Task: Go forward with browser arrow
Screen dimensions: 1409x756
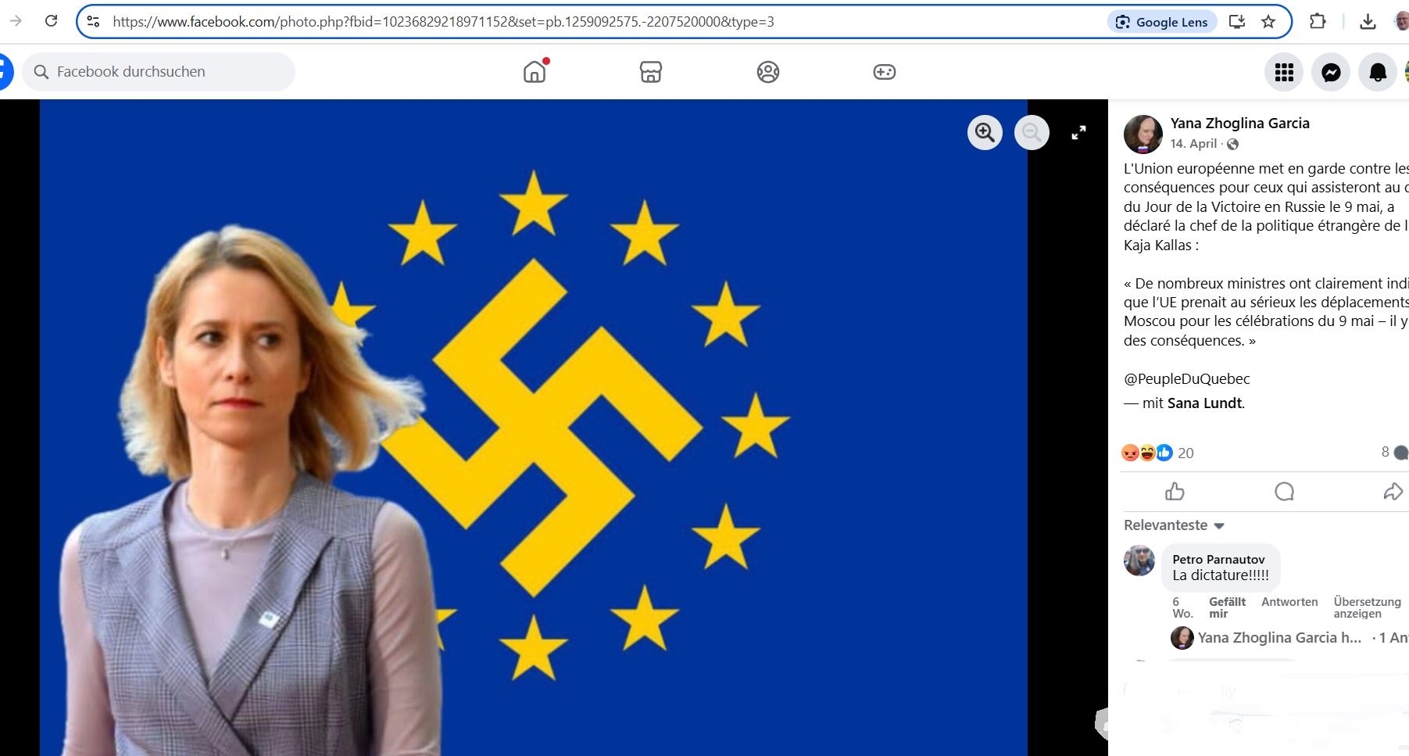Action: coord(16,21)
